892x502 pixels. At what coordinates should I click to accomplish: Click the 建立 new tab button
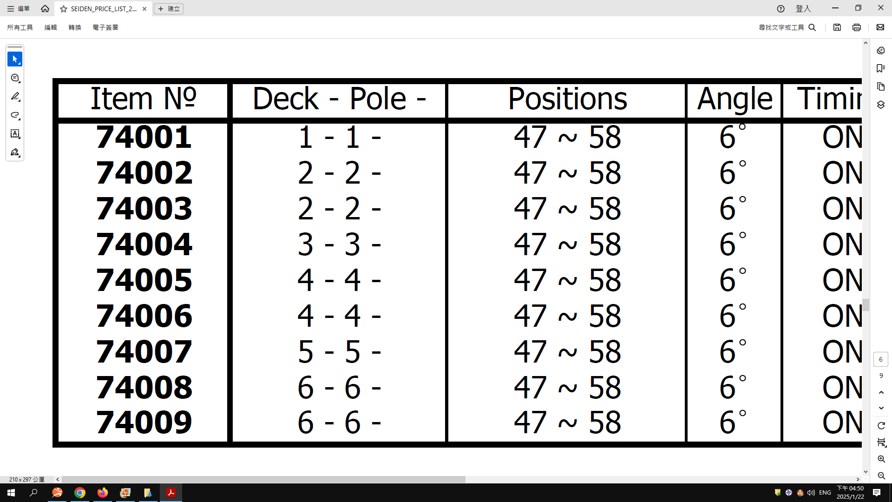click(169, 9)
